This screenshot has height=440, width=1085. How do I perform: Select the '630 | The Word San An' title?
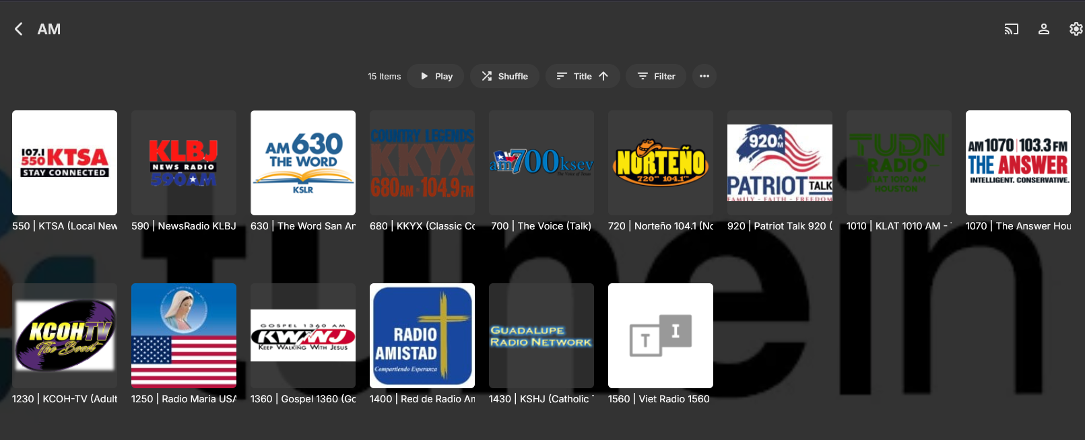pyautogui.click(x=303, y=226)
